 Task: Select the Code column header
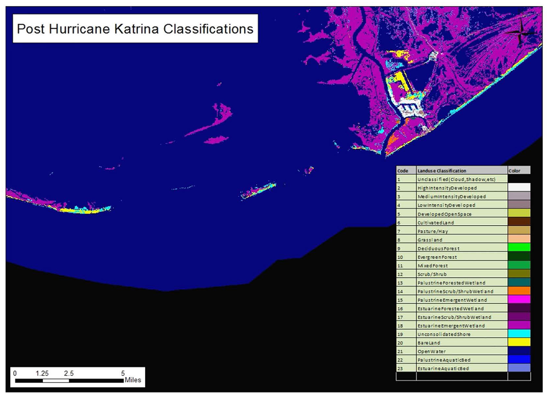pos(402,170)
